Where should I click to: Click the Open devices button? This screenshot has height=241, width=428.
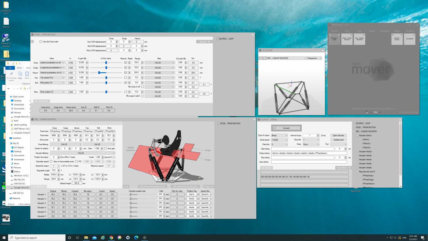coord(338,135)
